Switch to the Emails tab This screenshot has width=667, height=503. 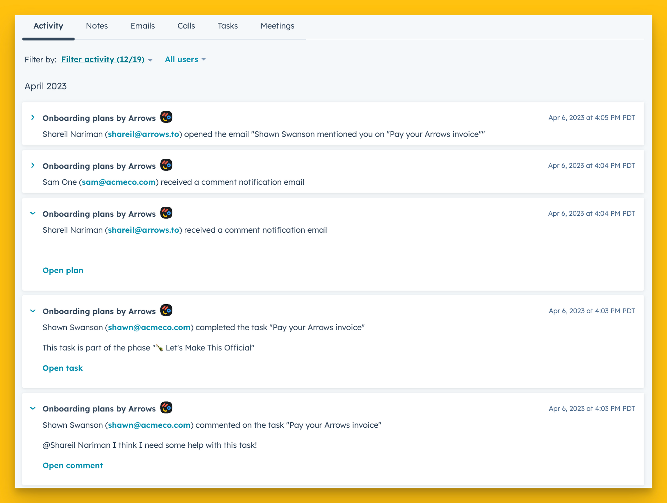[142, 26]
